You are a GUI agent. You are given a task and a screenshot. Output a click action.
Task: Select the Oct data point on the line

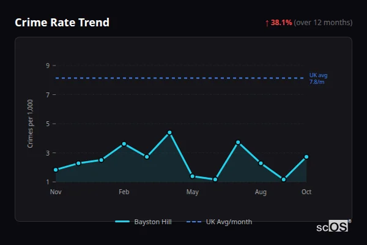tap(306, 157)
